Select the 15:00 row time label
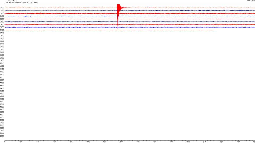 click(2, 91)
